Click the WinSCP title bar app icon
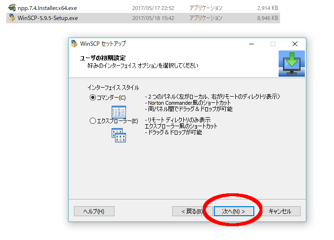334x240 pixels. [74, 44]
